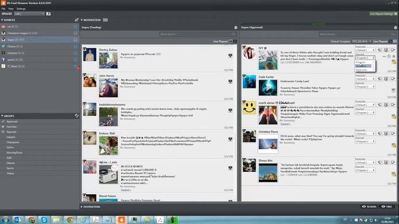Click the approve icon on Enduro_Ridc post

coord(230,139)
